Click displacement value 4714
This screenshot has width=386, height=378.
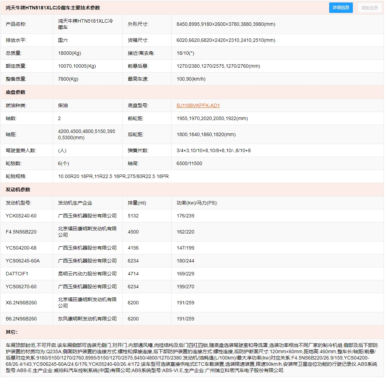[134, 274]
